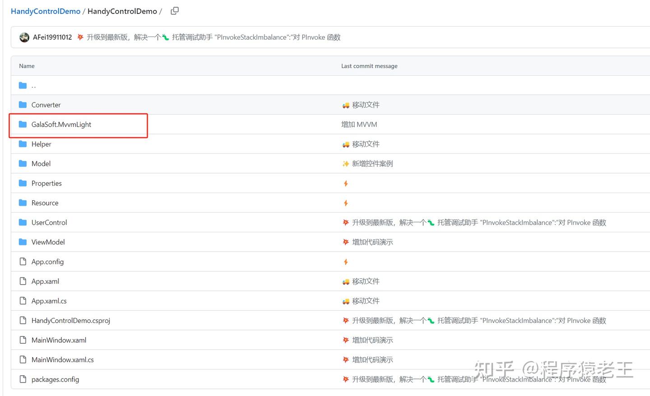650x396 pixels.
Task: Click the file icon beside packages.config
Action: (x=23, y=379)
